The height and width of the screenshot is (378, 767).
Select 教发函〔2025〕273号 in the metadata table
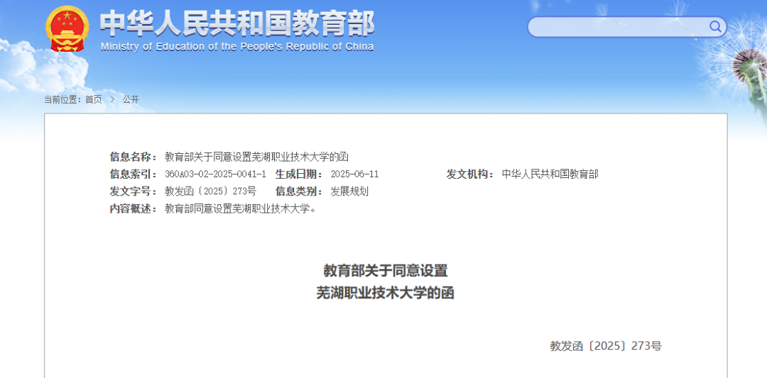[210, 191]
